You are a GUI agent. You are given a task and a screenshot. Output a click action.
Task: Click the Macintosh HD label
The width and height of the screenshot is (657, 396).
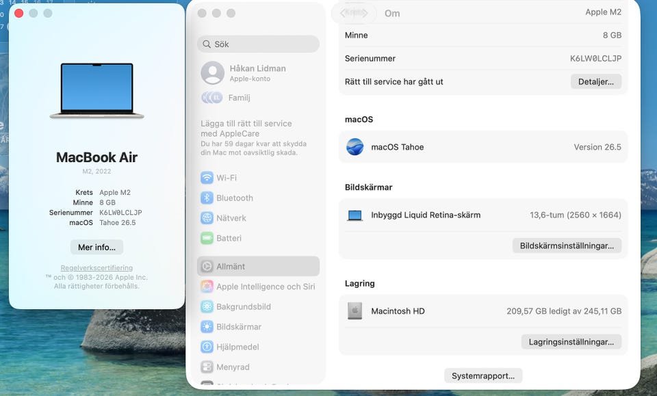point(398,311)
